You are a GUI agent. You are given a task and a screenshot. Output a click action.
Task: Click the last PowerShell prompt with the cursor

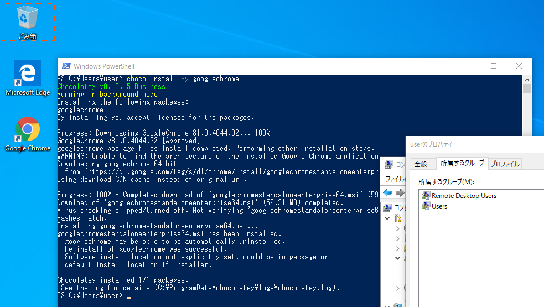coord(95,295)
